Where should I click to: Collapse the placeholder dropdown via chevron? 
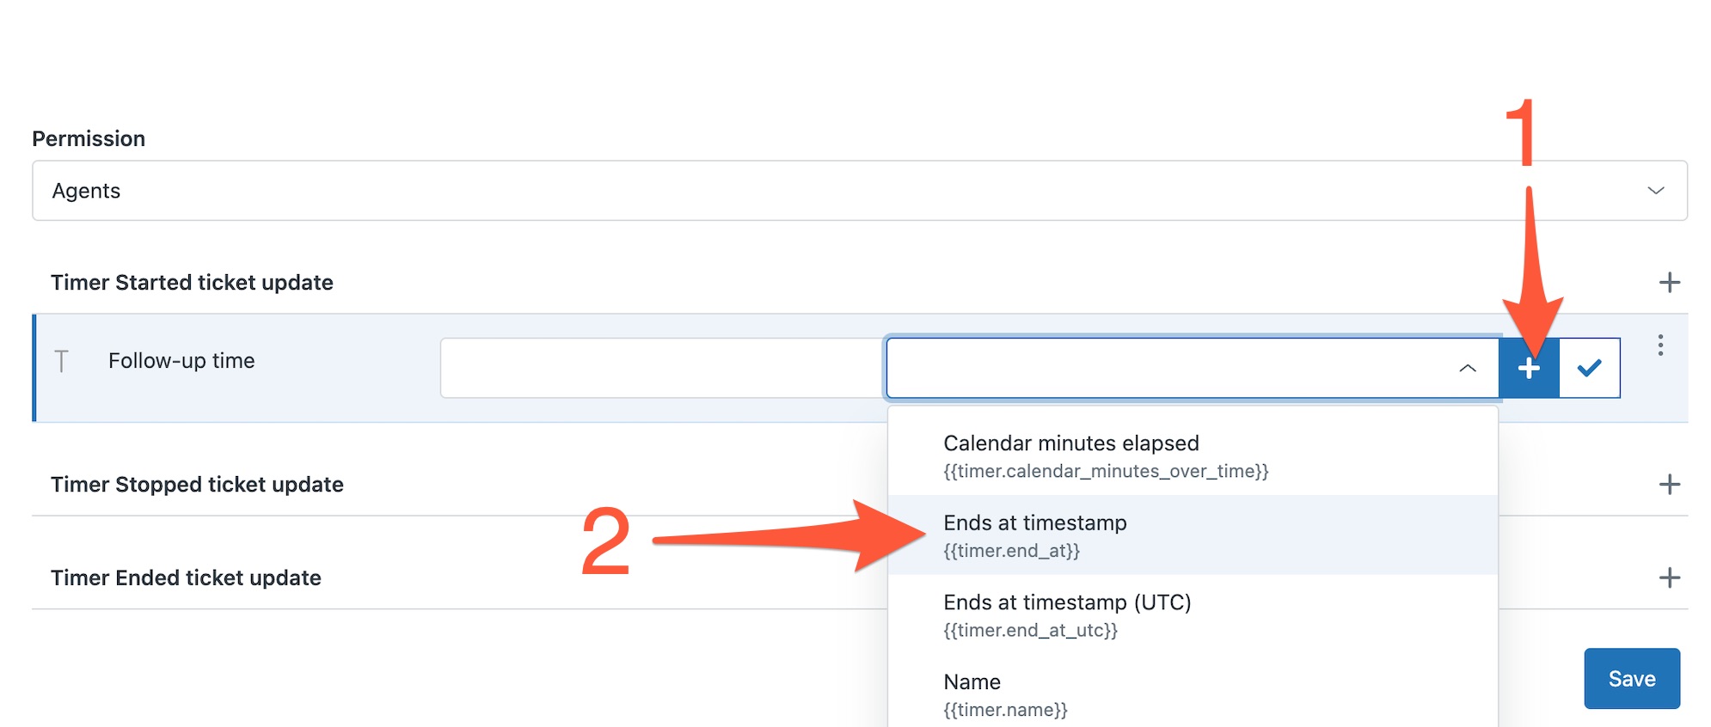(x=1468, y=368)
